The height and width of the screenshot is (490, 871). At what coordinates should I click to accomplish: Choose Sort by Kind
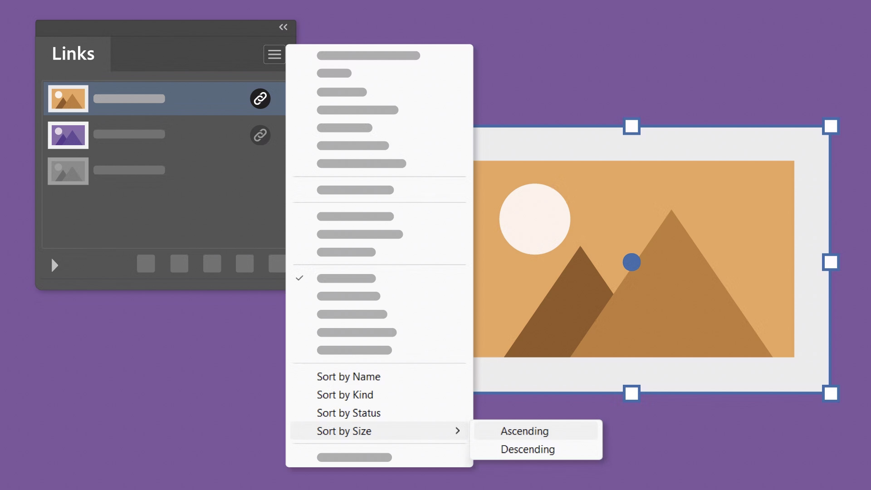tap(345, 395)
